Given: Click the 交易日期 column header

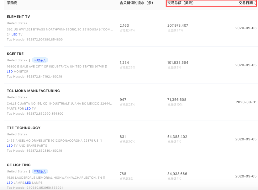Looking at the screenshot, I should [x=245, y=3].
